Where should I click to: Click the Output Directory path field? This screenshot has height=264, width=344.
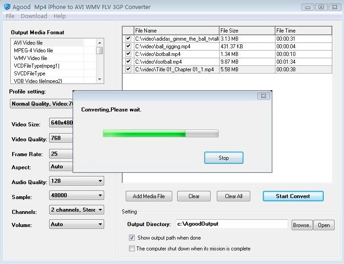[x=232, y=224]
